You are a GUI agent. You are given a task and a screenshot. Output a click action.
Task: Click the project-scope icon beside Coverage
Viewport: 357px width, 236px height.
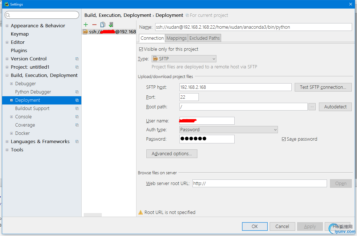tap(77, 125)
